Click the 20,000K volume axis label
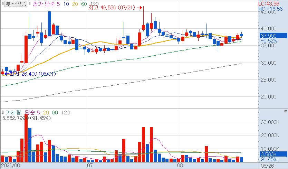The width and height of the screenshot is (288, 169). coord(270,135)
